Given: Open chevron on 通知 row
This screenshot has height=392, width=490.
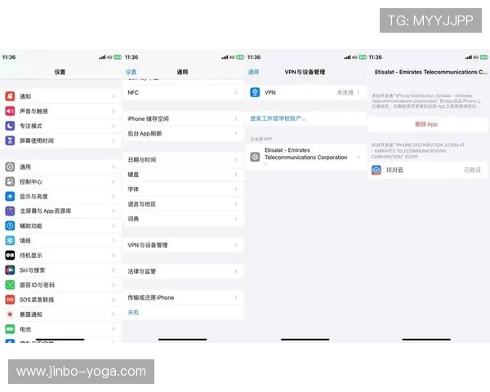Looking at the screenshot, I should tap(114, 96).
